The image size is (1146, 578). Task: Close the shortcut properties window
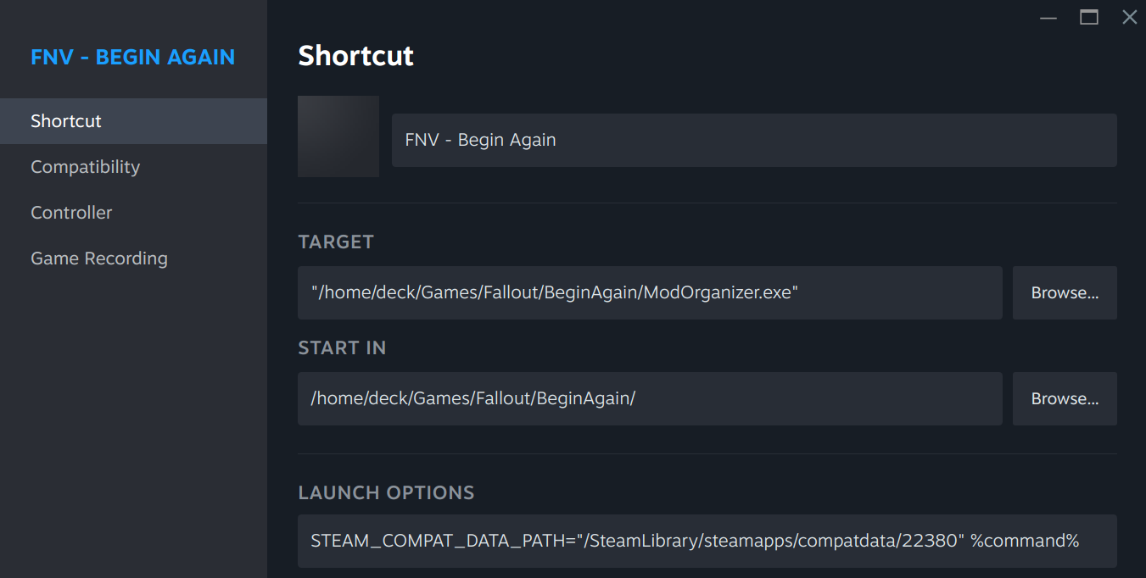(1129, 18)
